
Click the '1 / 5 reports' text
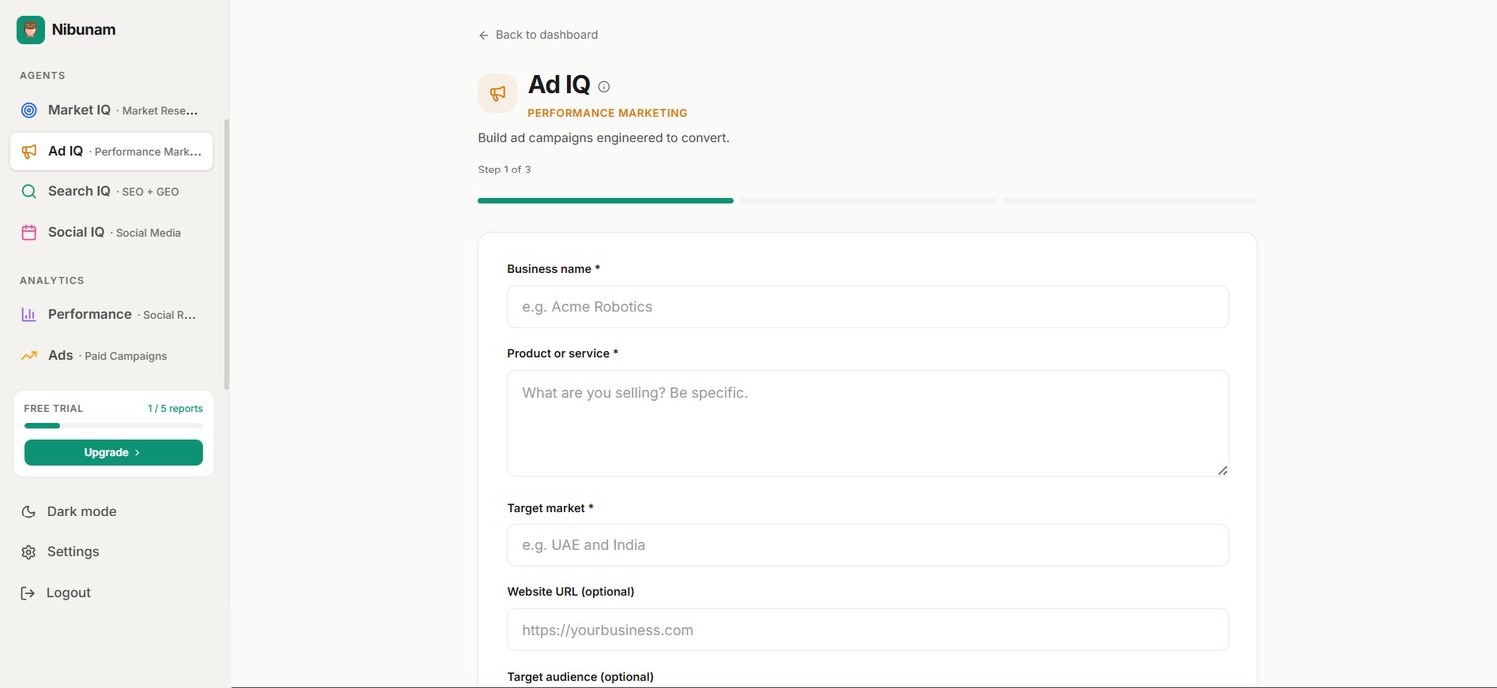(175, 409)
